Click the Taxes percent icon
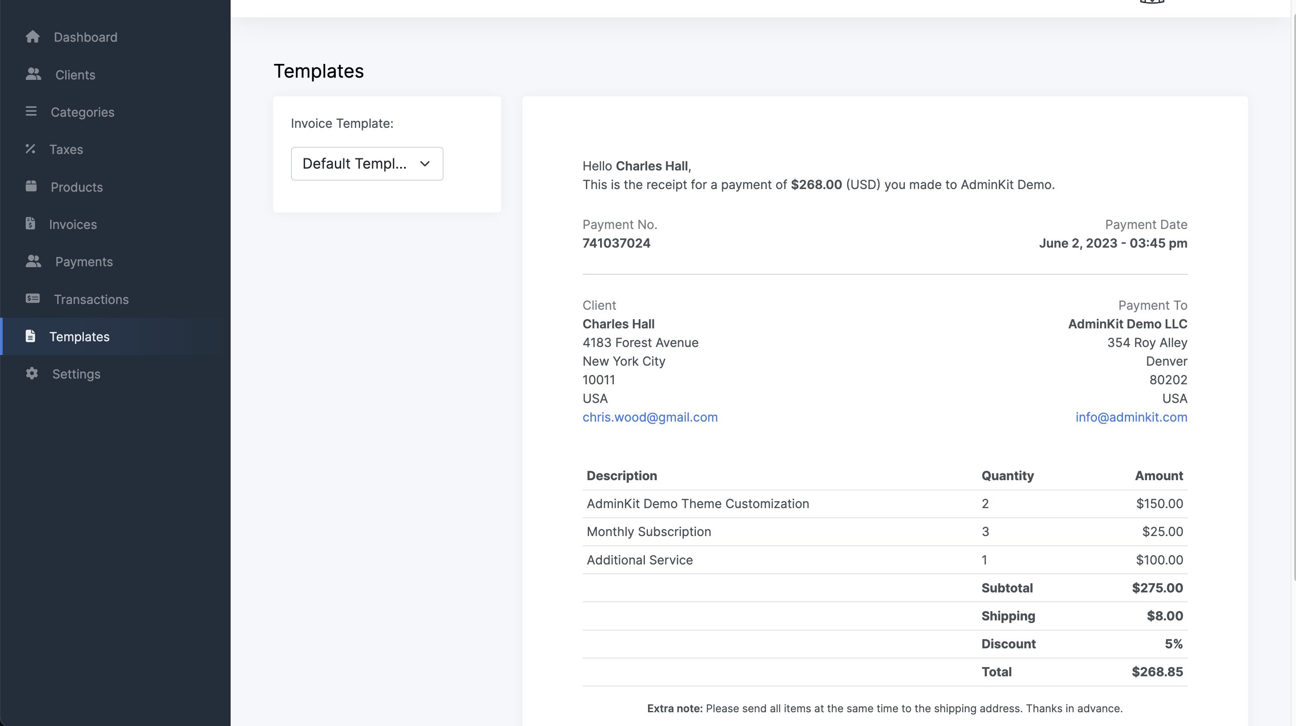 [x=30, y=149]
